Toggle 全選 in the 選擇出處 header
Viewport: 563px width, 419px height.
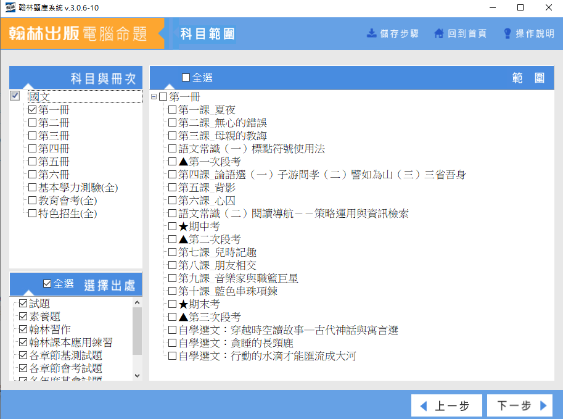coord(47,284)
